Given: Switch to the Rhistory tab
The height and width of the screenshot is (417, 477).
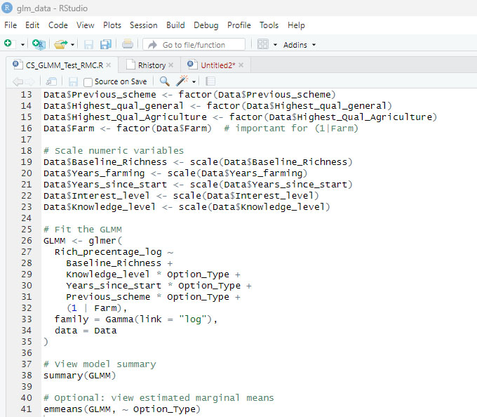Looking at the screenshot, I should pos(151,65).
